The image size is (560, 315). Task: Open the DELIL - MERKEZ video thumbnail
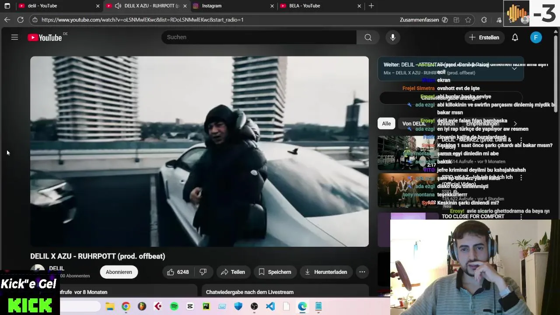click(x=408, y=153)
